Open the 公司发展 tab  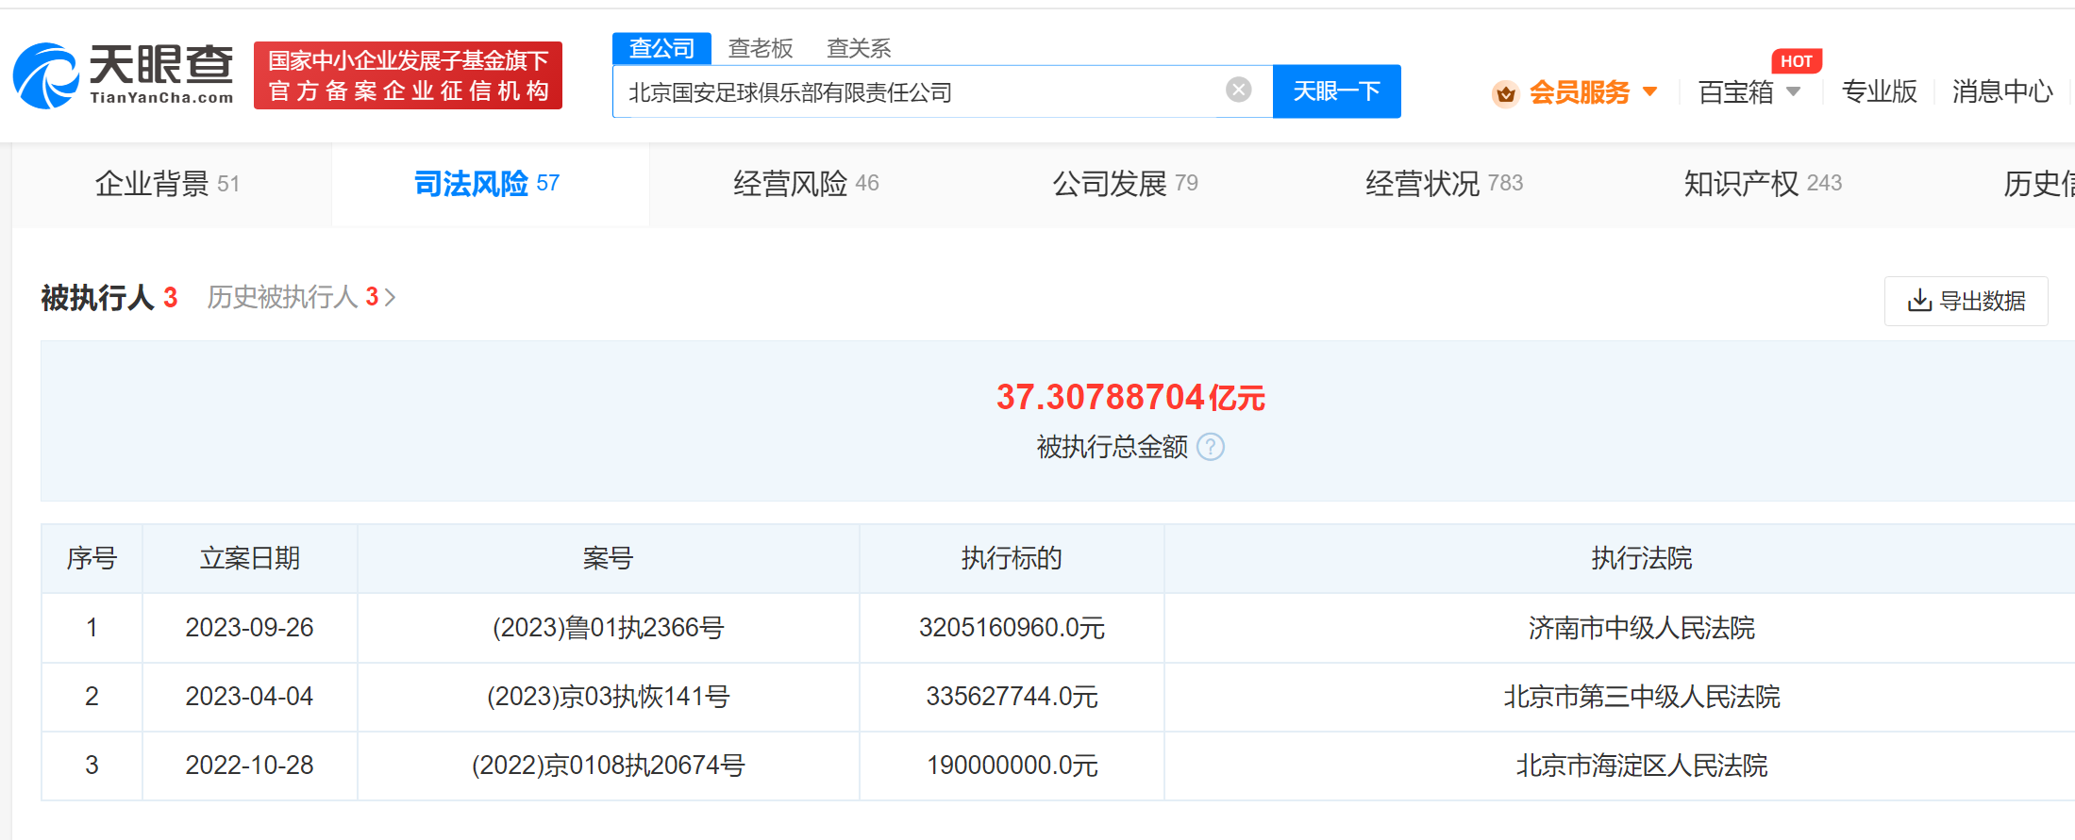1125,183
